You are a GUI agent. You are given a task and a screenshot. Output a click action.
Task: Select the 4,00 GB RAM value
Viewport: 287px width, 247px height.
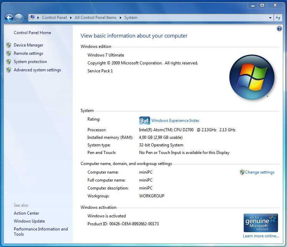161,137
